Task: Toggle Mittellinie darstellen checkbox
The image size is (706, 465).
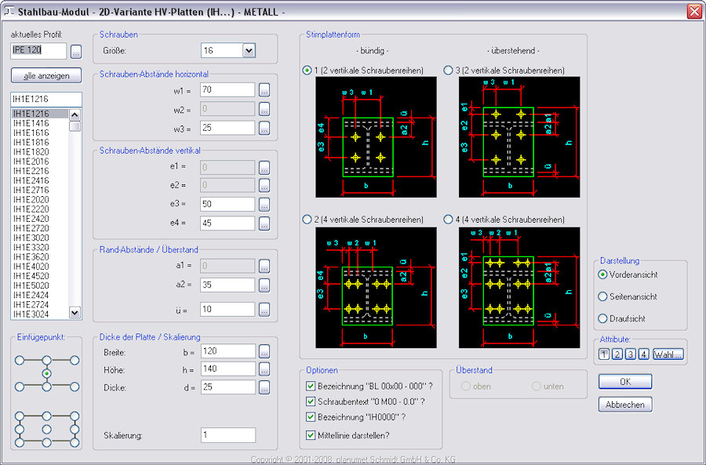Action: point(310,435)
